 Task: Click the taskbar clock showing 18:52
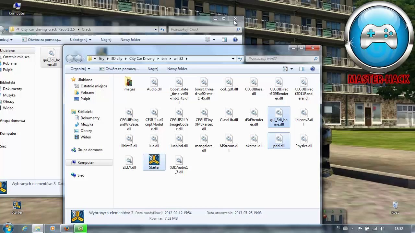click(x=399, y=229)
